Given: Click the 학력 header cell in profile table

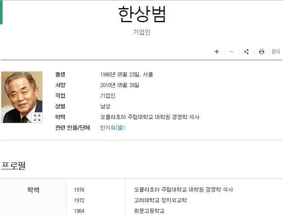Looking at the screenshot, I should pyautogui.click(x=33, y=190).
